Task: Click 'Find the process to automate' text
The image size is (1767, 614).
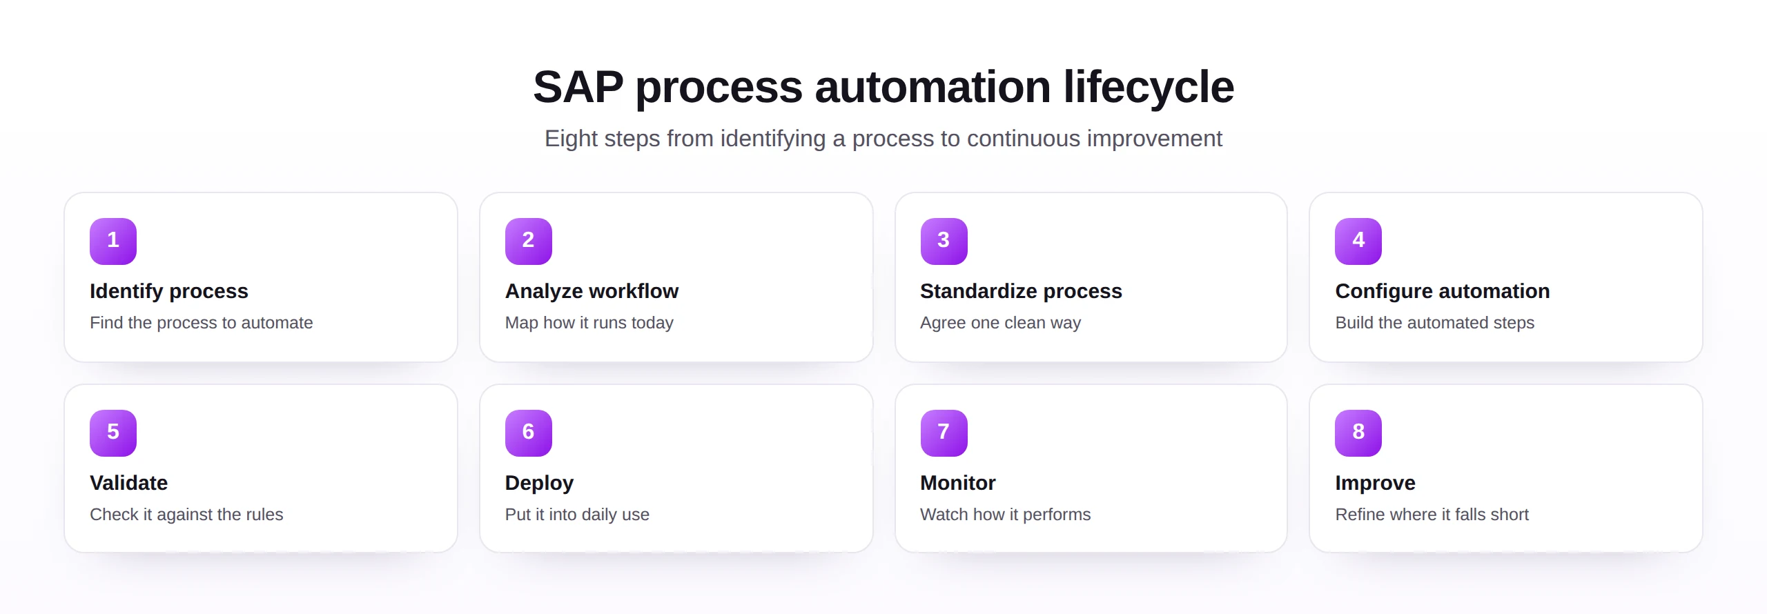Action: [202, 323]
